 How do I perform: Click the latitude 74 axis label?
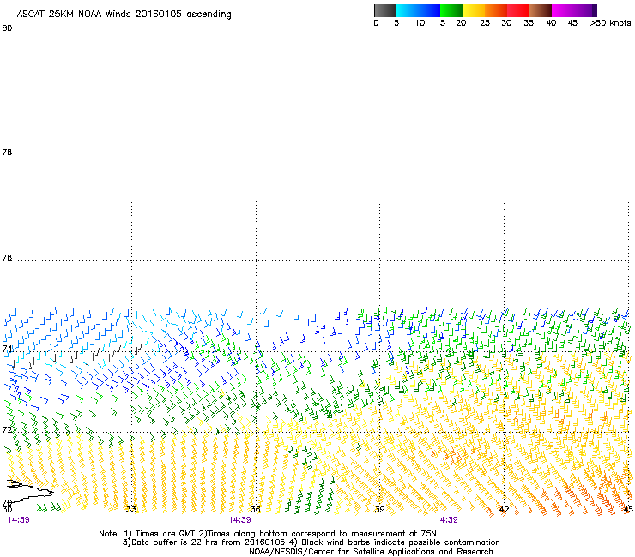[7, 349]
